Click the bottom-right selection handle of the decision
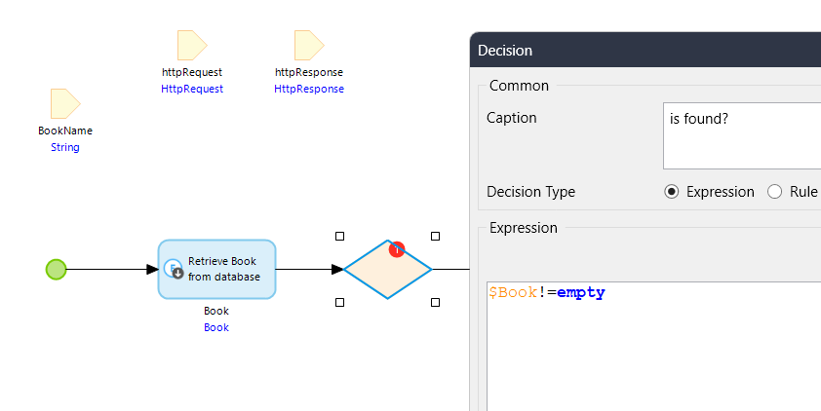This screenshot has height=411, width=821. 435,302
